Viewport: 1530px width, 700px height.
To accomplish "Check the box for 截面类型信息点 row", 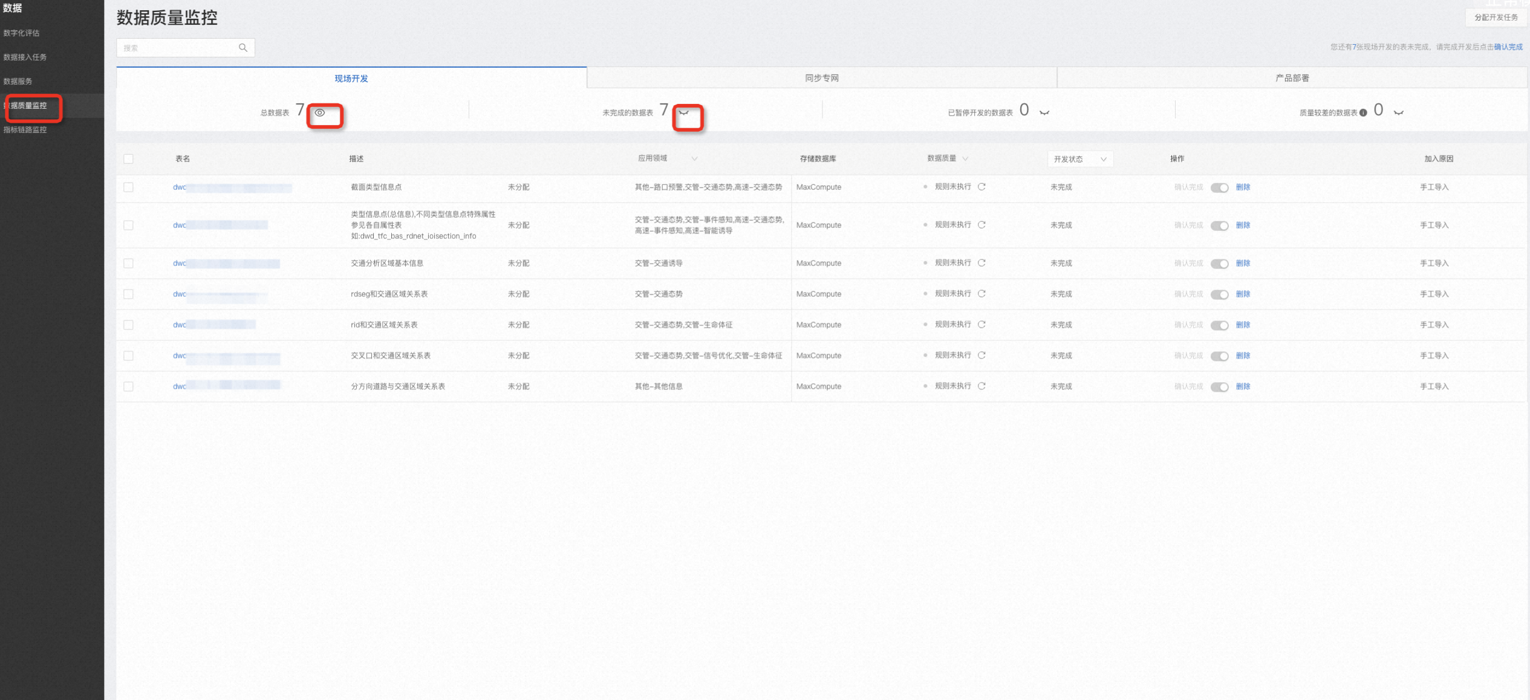I will (x=128, y=187).
